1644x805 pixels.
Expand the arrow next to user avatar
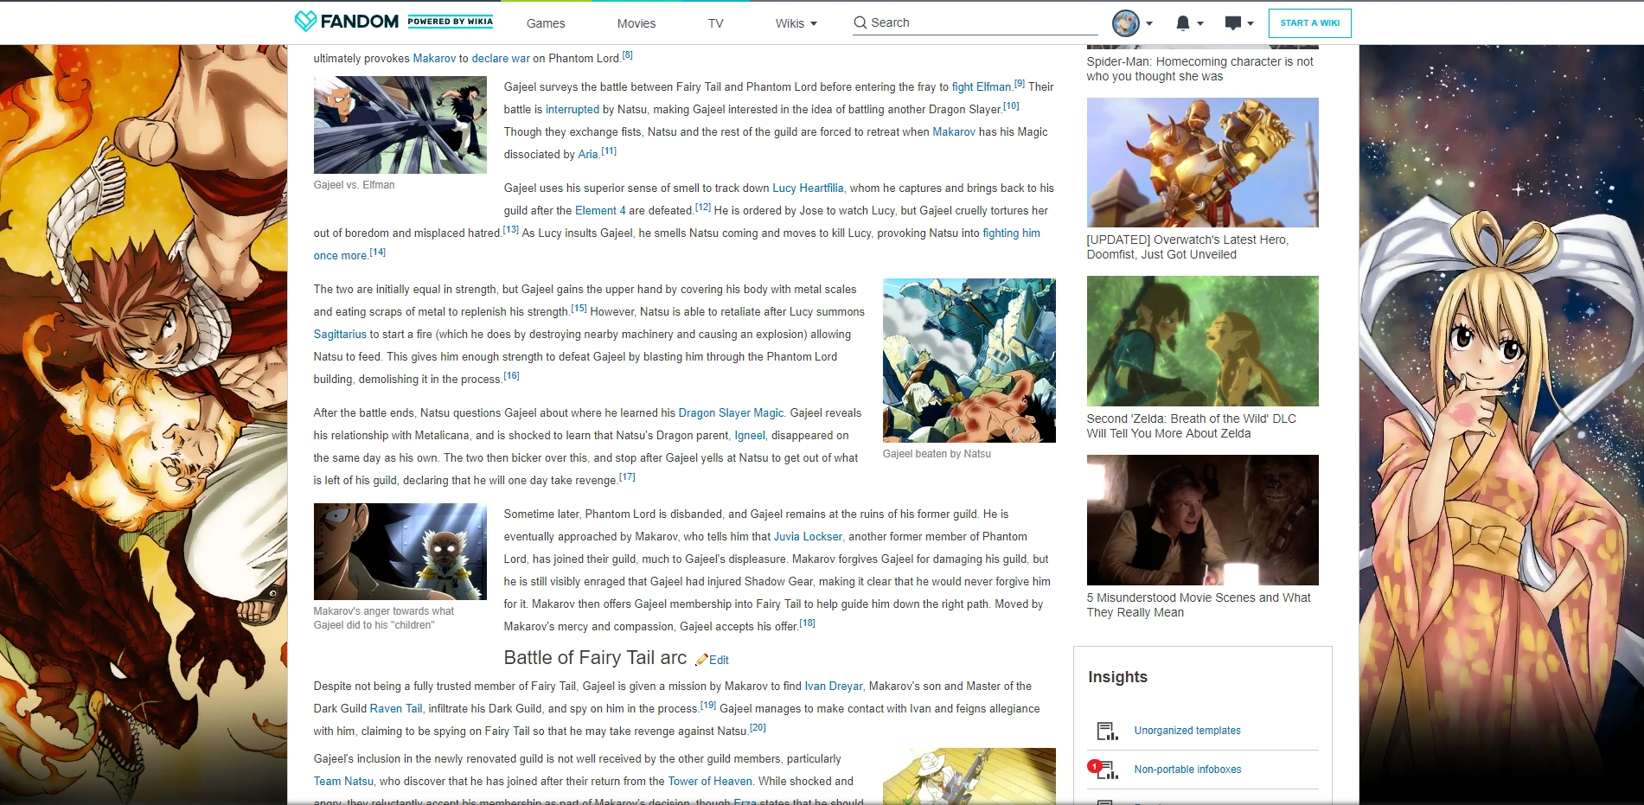(1149, 24)
